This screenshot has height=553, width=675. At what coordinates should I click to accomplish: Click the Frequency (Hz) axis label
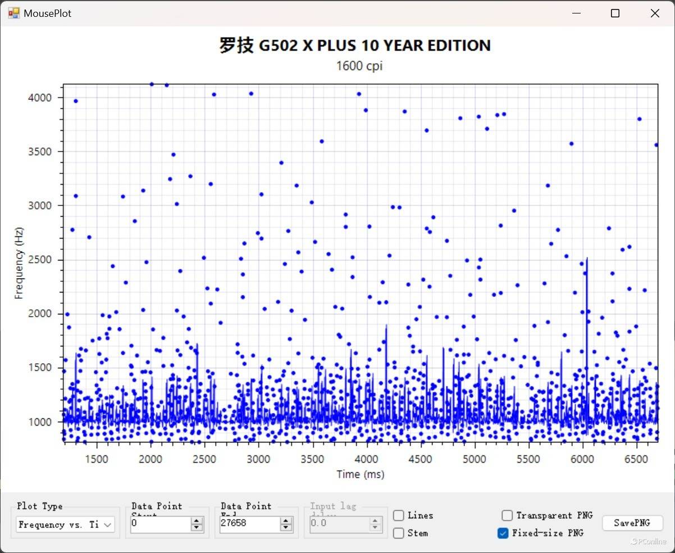[19, 262]
